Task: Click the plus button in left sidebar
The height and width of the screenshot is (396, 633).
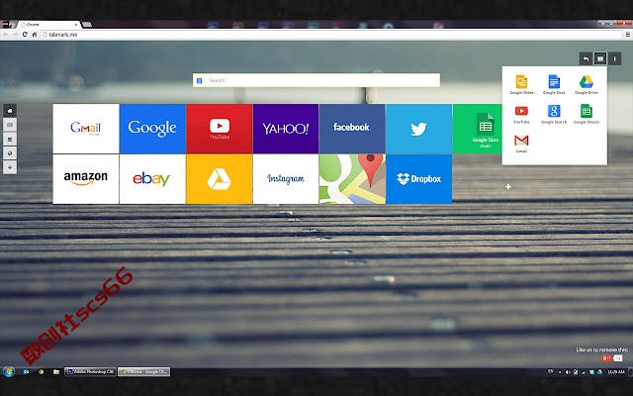Action: pos(10,167)
